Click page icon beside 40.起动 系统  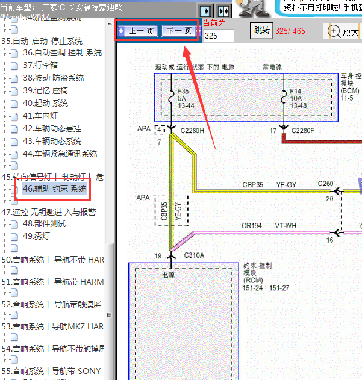tap(14, 104)
